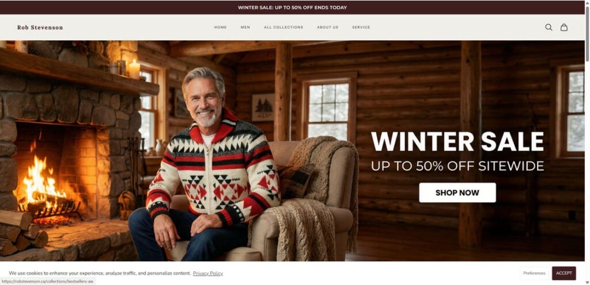Go to the HOME menu item

pyautogui.click(x=221, y=28)
